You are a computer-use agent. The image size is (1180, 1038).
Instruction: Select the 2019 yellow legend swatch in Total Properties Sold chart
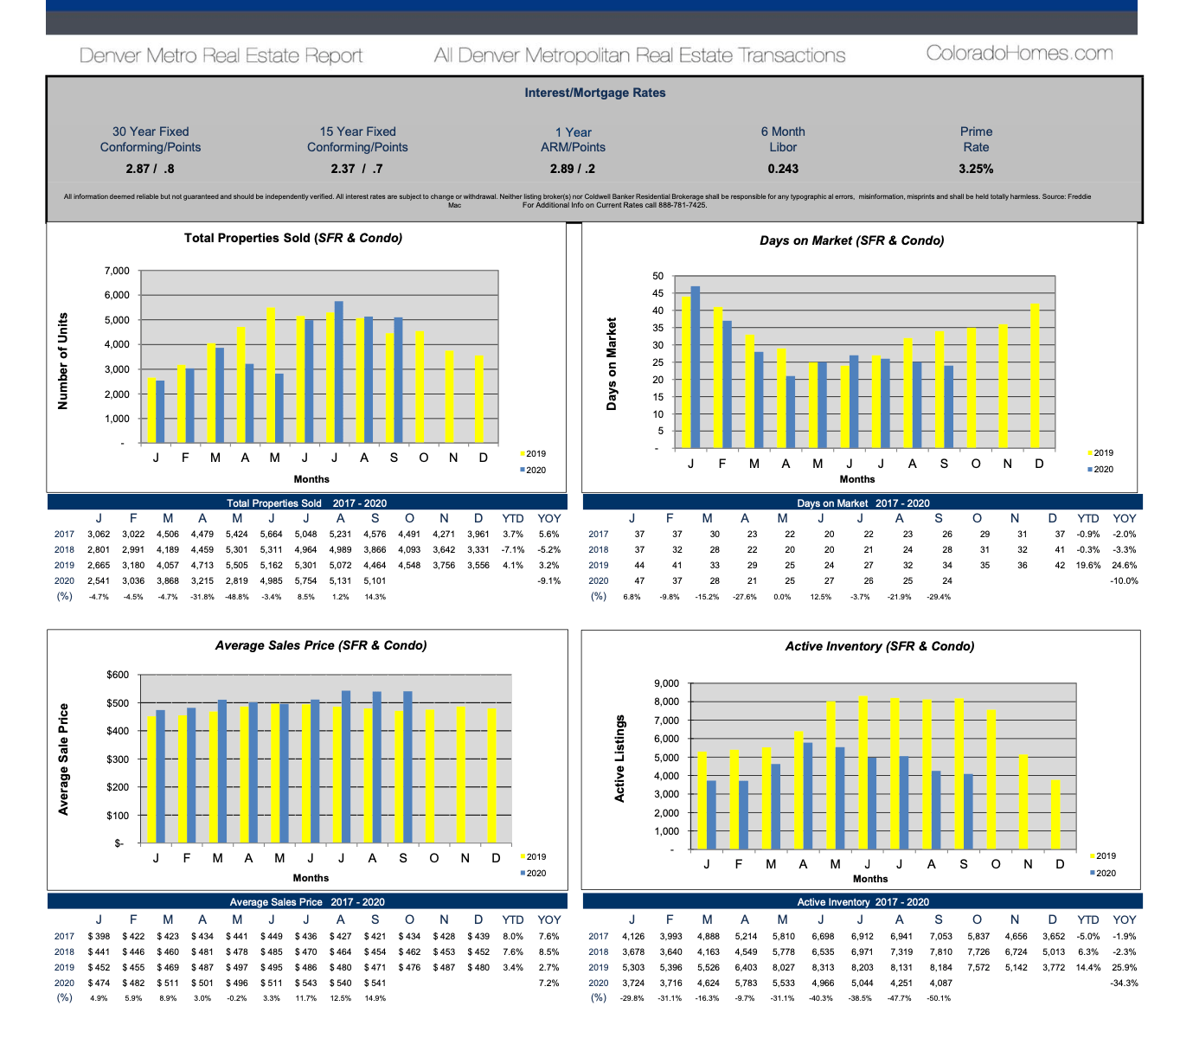coord(523,454)
